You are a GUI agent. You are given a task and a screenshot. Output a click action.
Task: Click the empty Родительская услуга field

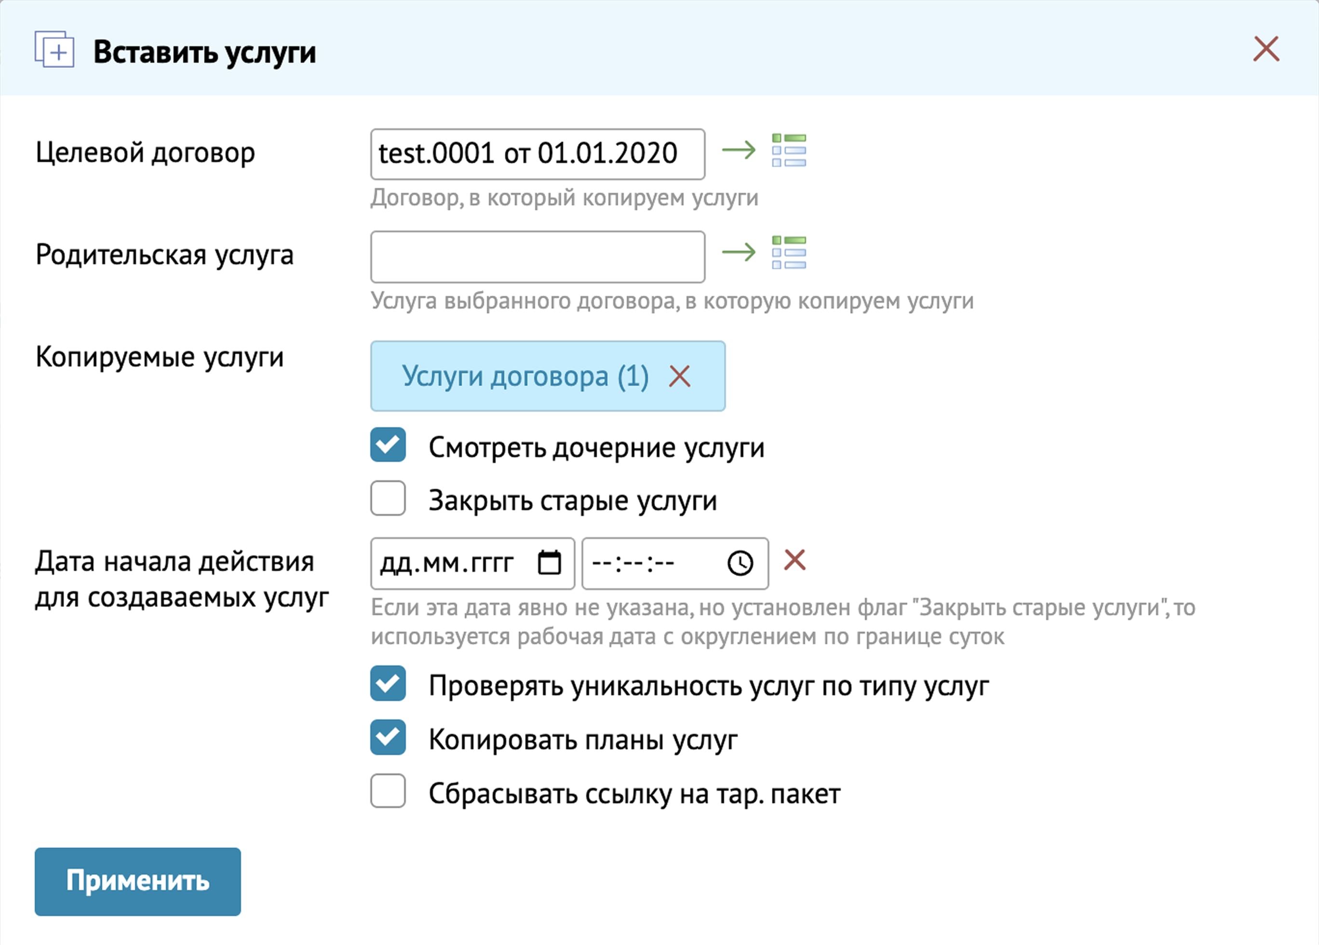(538, 256)
